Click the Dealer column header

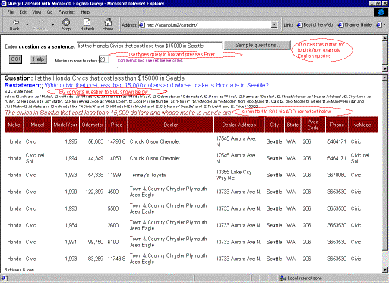pos(171,125)
